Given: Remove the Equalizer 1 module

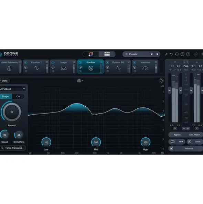Looking at the screenshot, I should pos(47,62).
